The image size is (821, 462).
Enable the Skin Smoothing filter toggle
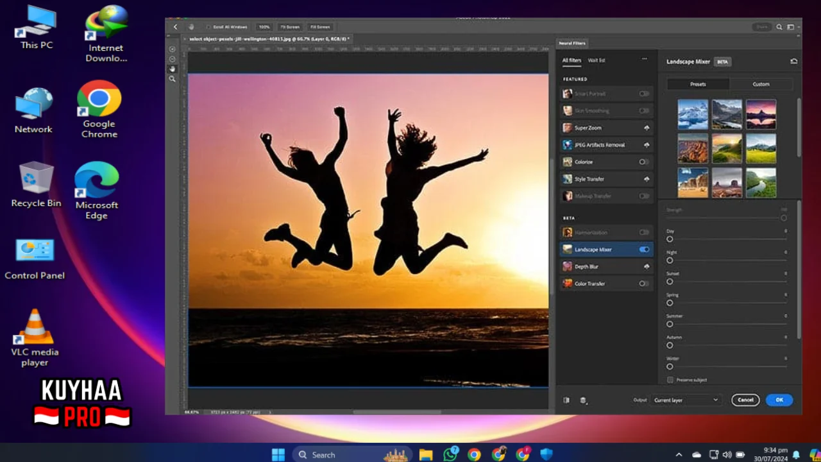pyautogui.click(x=644, y=110)
